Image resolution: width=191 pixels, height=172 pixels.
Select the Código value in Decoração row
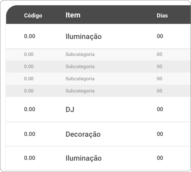[30, 134]
